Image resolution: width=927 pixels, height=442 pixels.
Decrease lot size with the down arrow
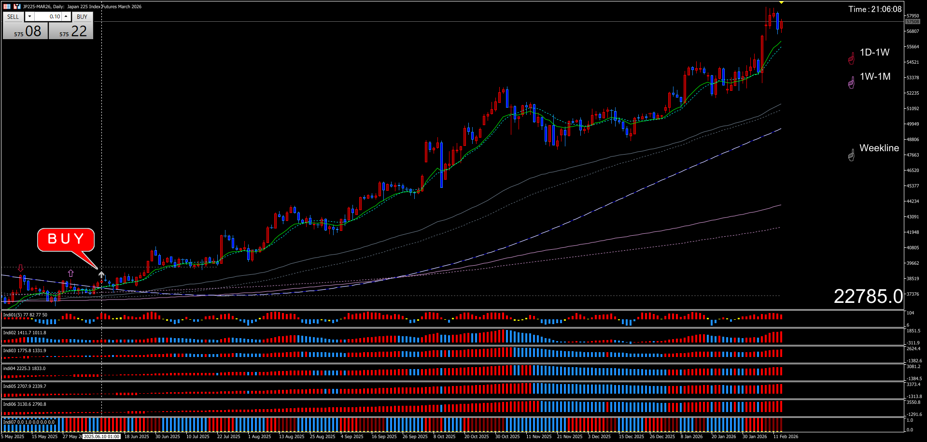pos(30,16)
